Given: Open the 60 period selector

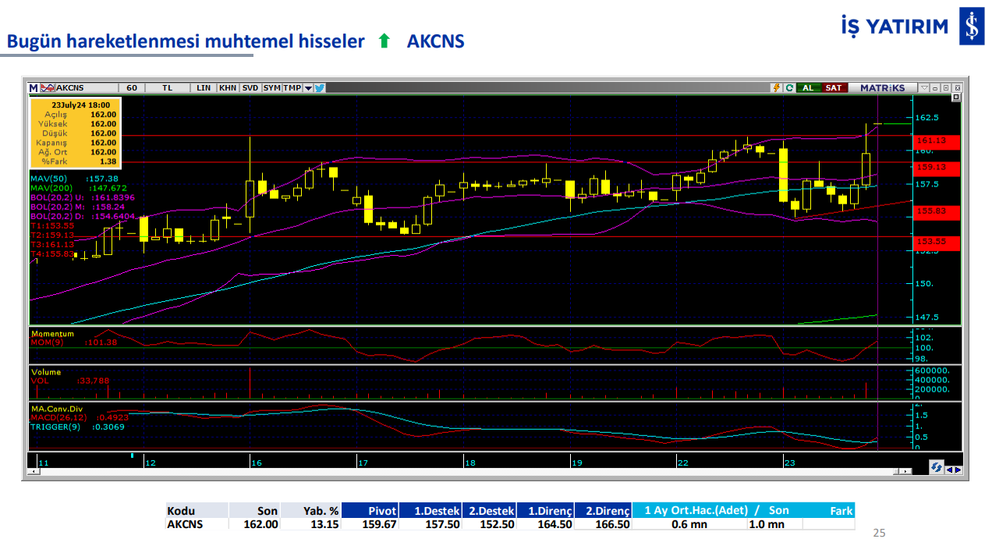Looking at the screenshot, I should pyautogui.click(x=132, y=88).
